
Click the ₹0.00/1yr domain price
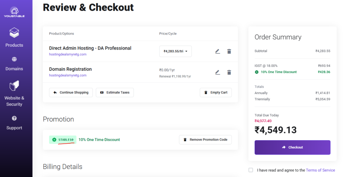tap(167, 70)
